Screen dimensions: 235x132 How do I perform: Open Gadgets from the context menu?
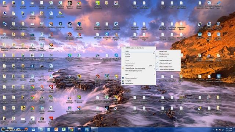pos(138,81)
